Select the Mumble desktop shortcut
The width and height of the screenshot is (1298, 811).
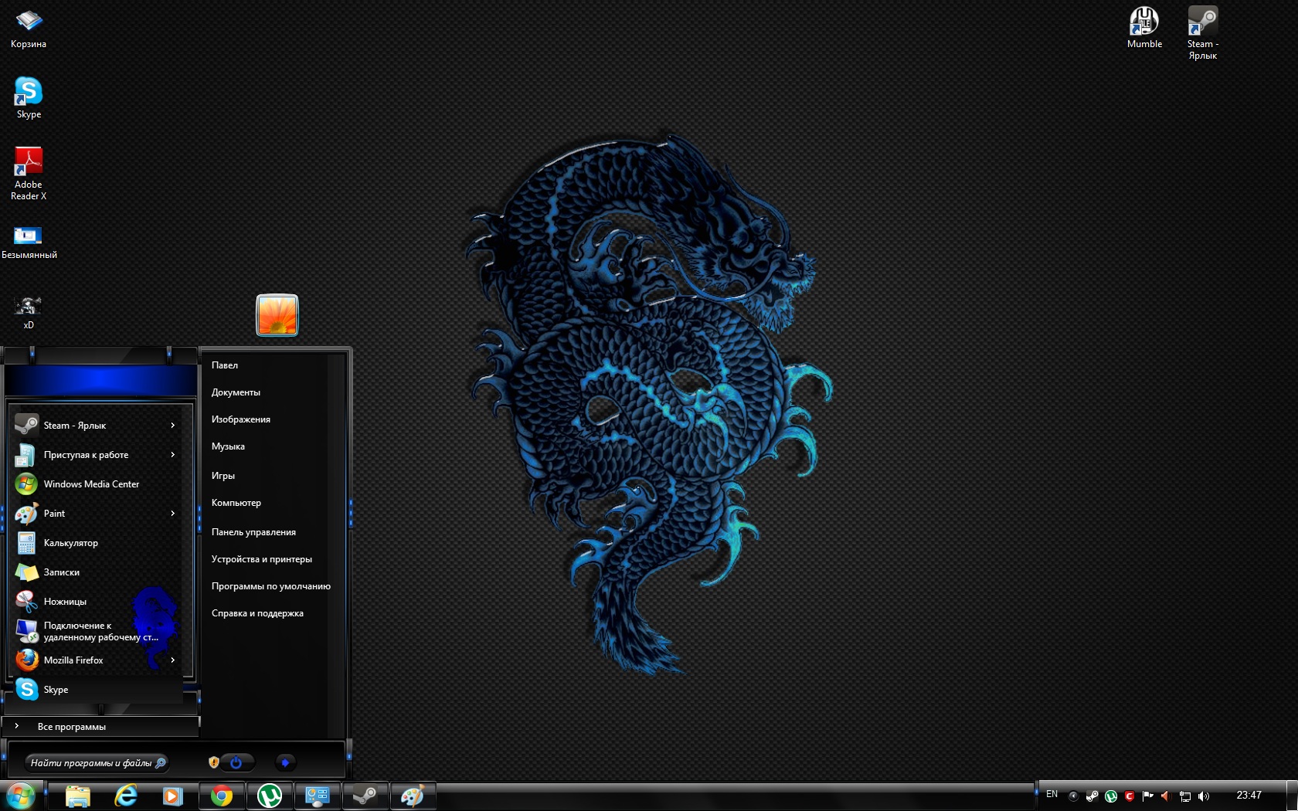click(1144, 29)
